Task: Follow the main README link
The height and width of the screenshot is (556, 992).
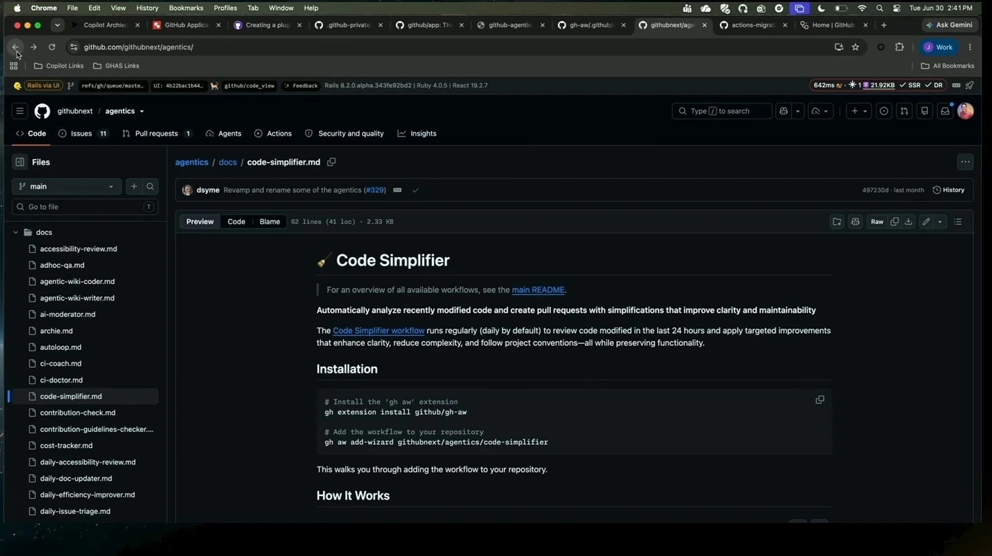Action: tap(538, 290)
